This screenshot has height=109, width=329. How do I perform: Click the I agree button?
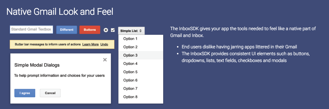(x=25, y=93)
